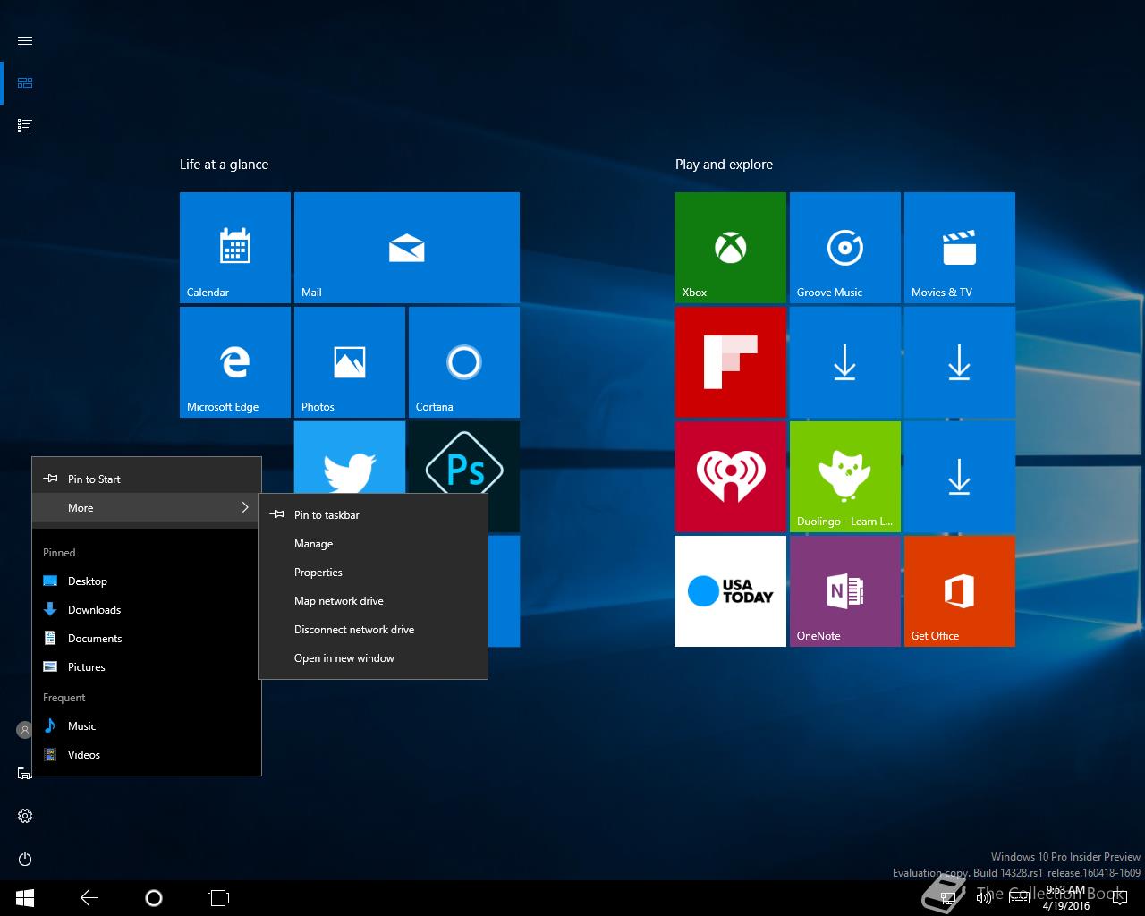Open the Photos tile
Viewport: 1145px width, 916px height.
pos(350,362)
